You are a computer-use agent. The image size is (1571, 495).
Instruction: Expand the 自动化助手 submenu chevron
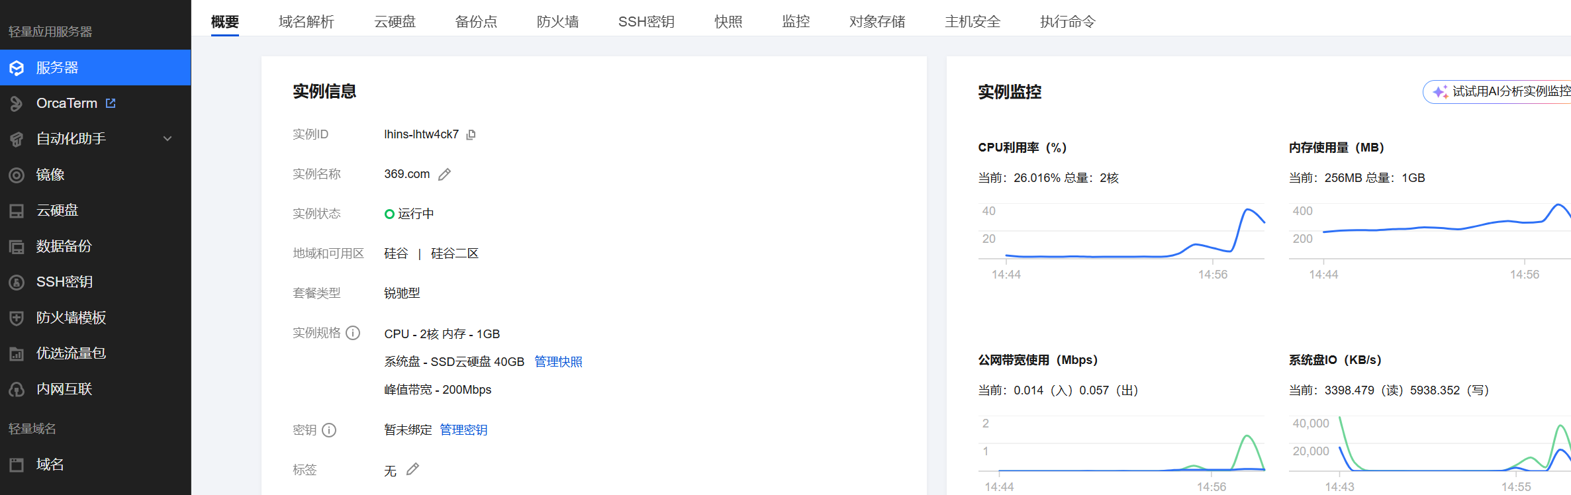pyautogui.click(x=167, y=139)
